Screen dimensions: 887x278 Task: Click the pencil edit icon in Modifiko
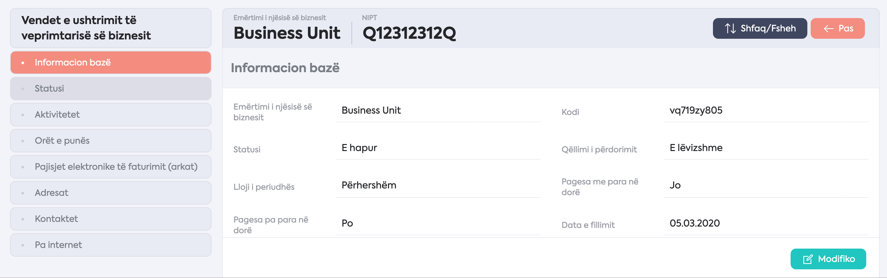(808, 259)
